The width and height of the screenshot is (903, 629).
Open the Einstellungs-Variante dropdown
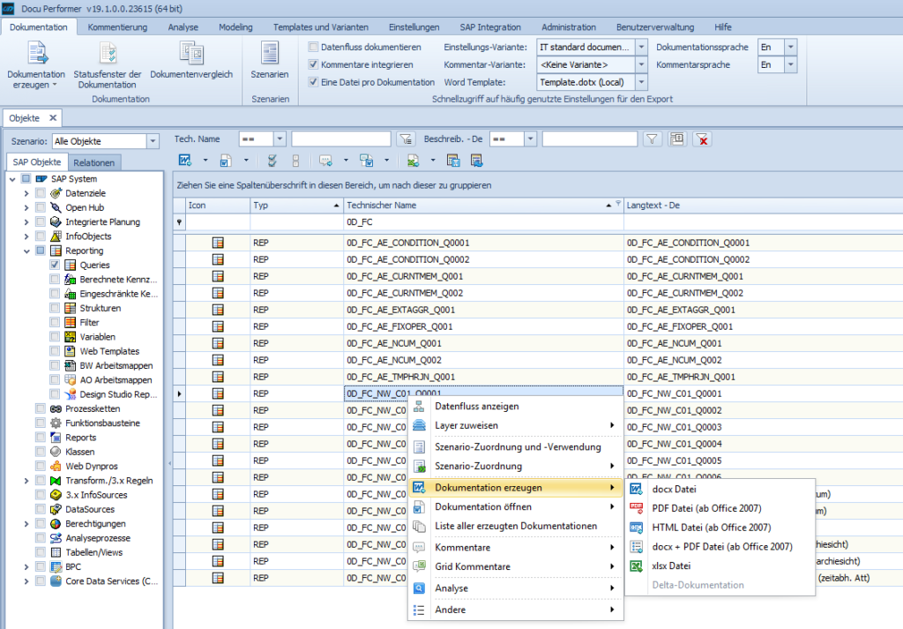click(641, 47)
